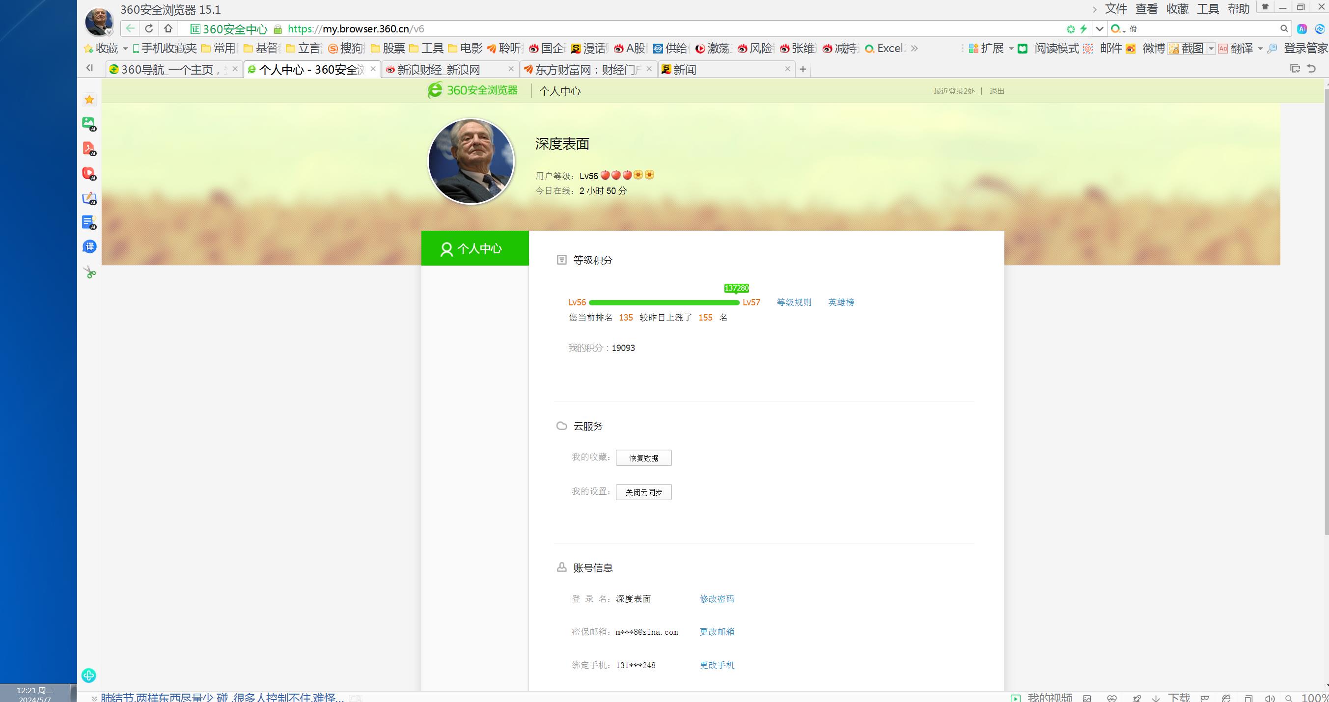Viewport: 1329px width, 702px height.
Task: Open the AI video tool in sidebar
Action: click(89, 173)
